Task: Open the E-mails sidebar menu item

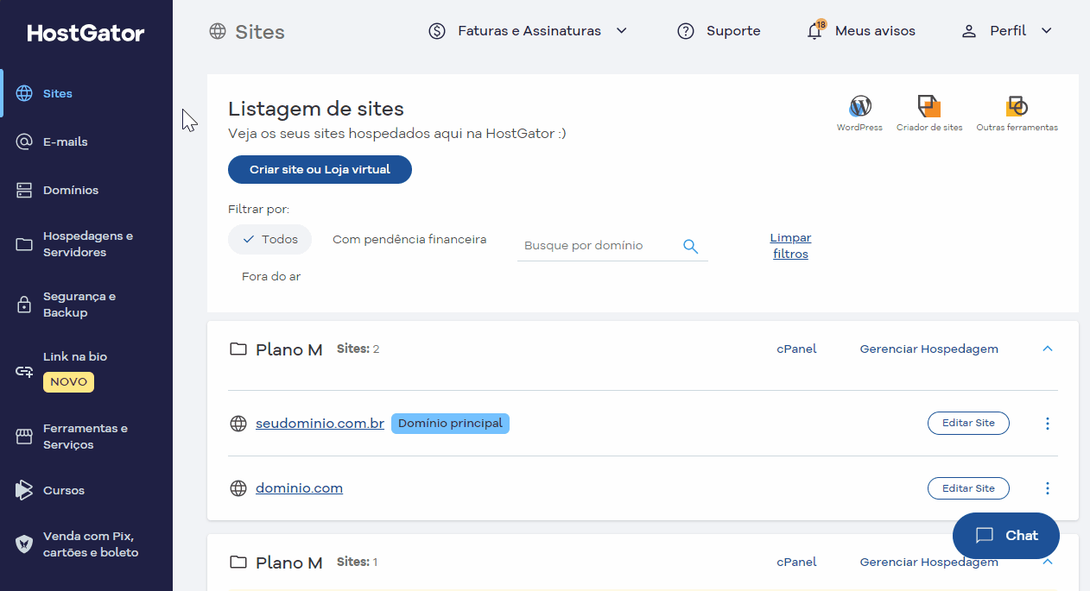Action: [86, 141]
